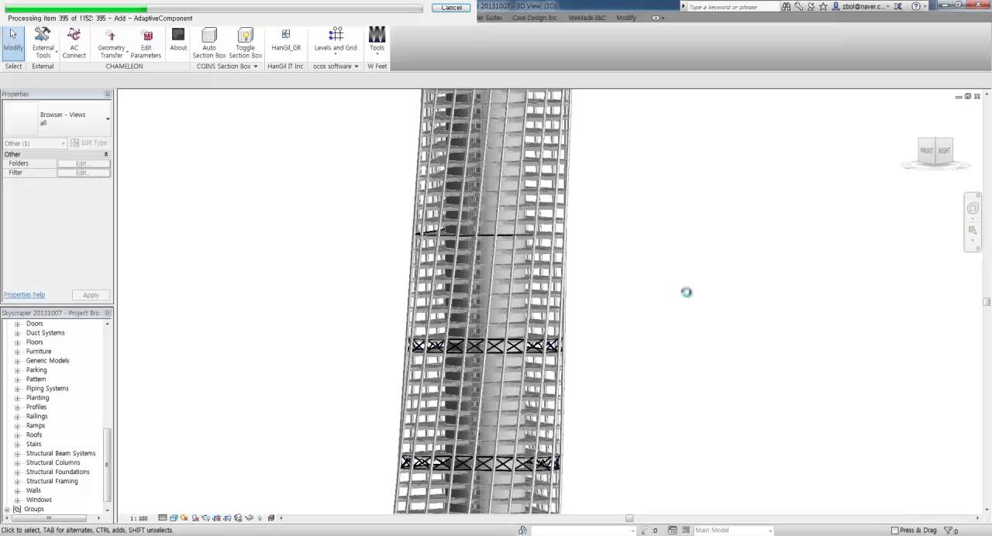The image size is (992, 536).
Task: Open the Main Model design options dropdown
Action: click(732, 531)
